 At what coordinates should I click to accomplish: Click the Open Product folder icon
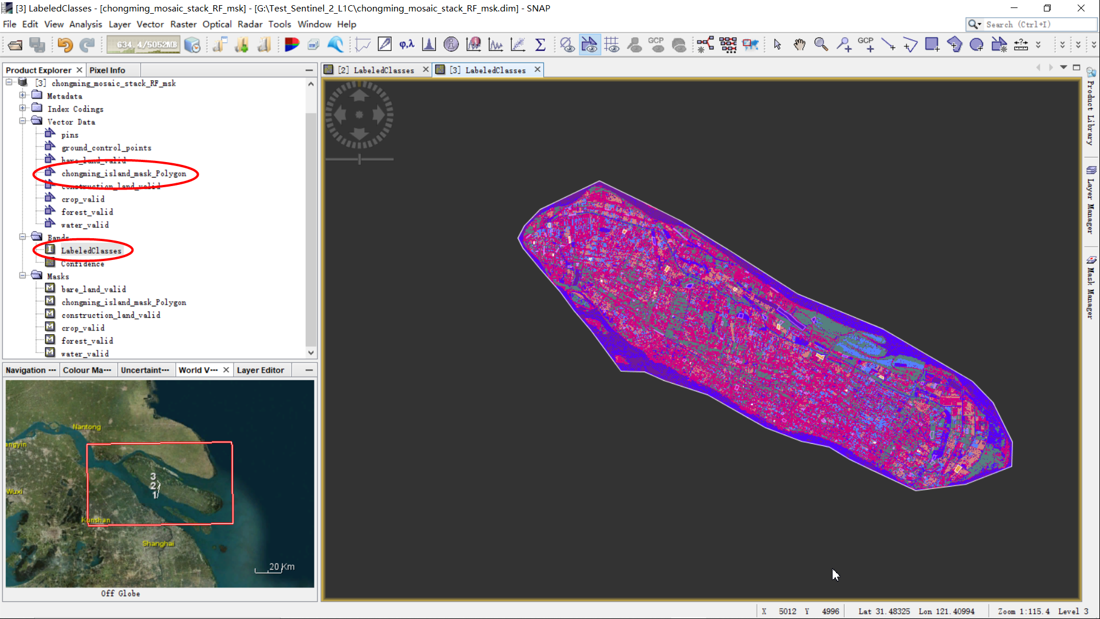pos(15,45)
